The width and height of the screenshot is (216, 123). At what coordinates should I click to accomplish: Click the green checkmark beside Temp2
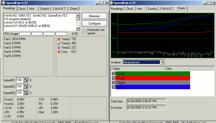59,43
